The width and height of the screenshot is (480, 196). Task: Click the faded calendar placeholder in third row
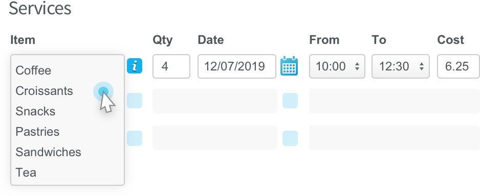tap(290, 138)
